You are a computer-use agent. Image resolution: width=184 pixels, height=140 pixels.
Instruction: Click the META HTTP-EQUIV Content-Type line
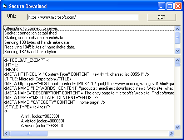click(x=76, y=74)
